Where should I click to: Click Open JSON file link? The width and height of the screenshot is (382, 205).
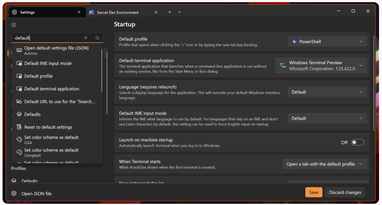pos(37,194)
